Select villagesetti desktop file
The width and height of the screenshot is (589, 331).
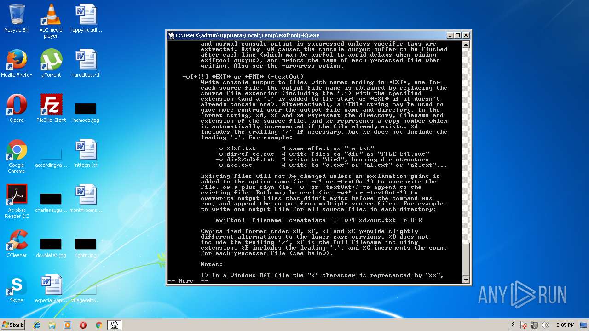[86, 292]
